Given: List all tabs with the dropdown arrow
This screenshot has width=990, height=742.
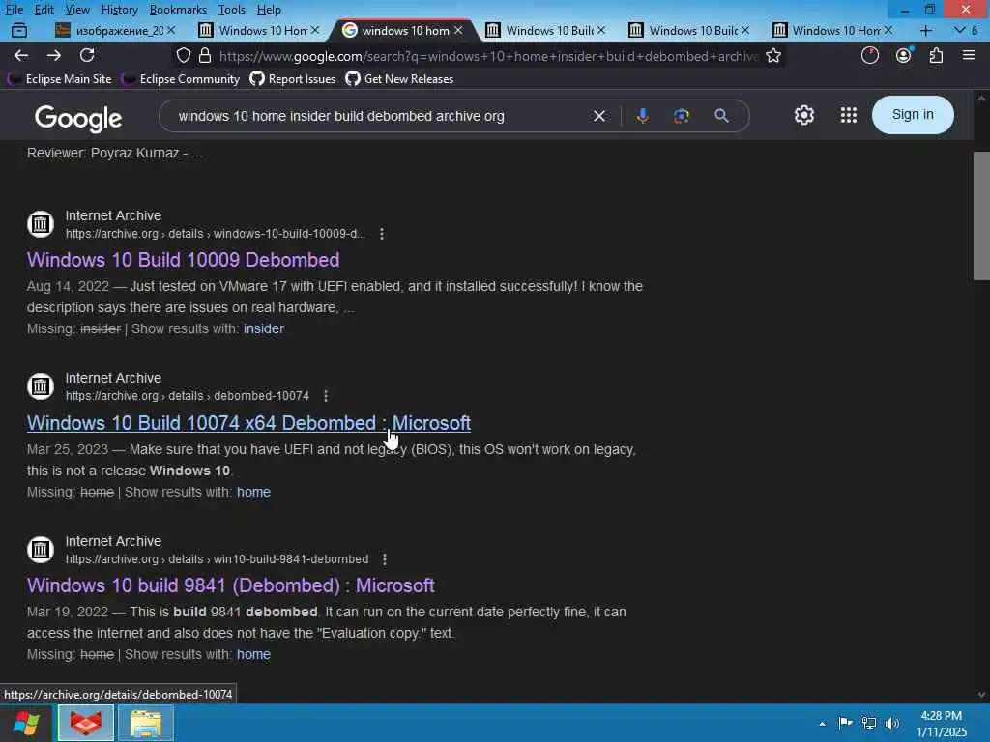Looking at the screenshot, I should point(960,30).
